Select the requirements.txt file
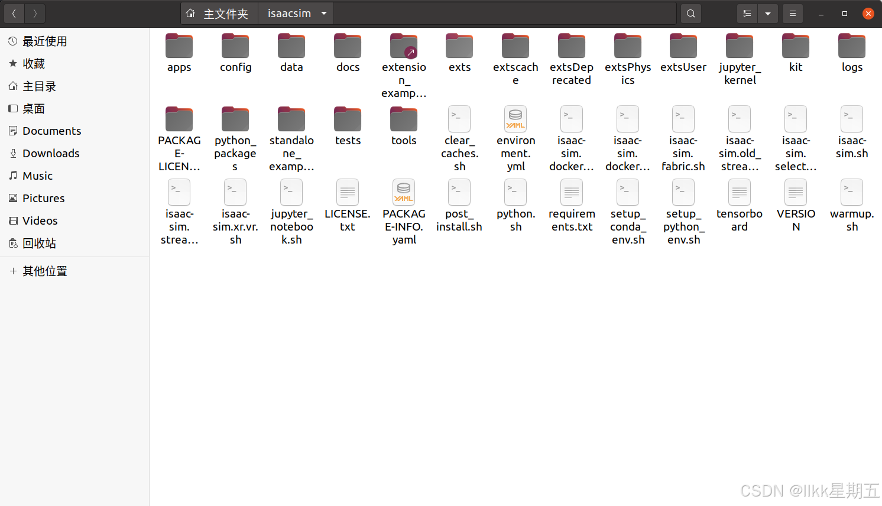This screenshot has width=882, height=506. tap(572, 206)
